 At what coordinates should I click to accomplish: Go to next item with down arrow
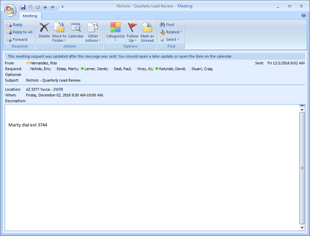[52, 7]
